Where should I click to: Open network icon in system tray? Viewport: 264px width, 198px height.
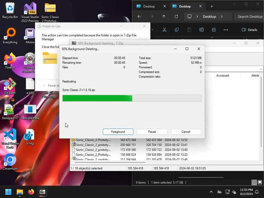[227, 192]
